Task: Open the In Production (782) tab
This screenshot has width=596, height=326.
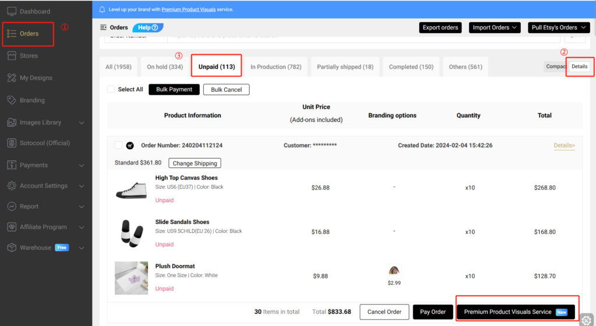Action: pyautogui.click(x=276, y=67)
